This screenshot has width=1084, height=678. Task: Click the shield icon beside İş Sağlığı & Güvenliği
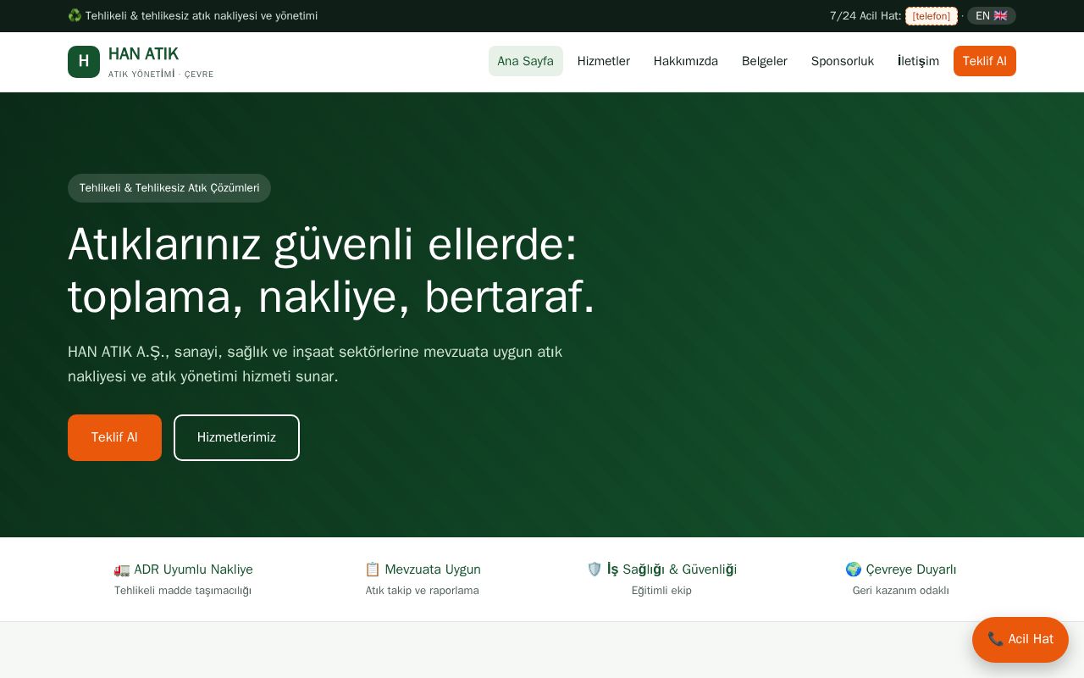pos(595,570)
